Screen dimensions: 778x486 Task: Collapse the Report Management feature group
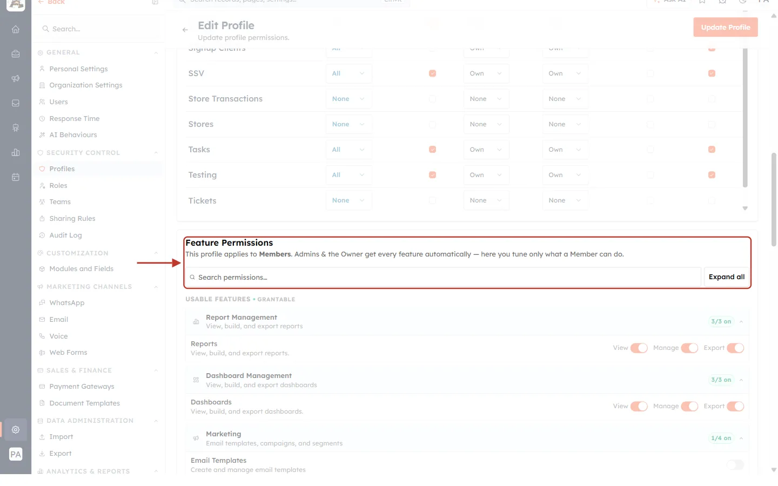[741, 322]
